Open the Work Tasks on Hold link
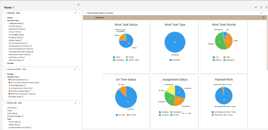Viewport: 268px width, 130px height. [16, 57]
